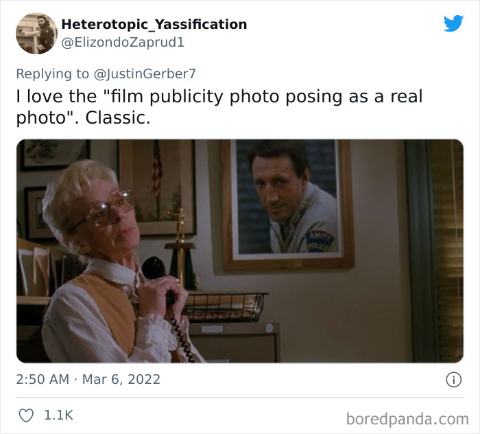Screen dimensions: 480x434
Task: Click the framed portrait in the image
Action: coord(287,204)
